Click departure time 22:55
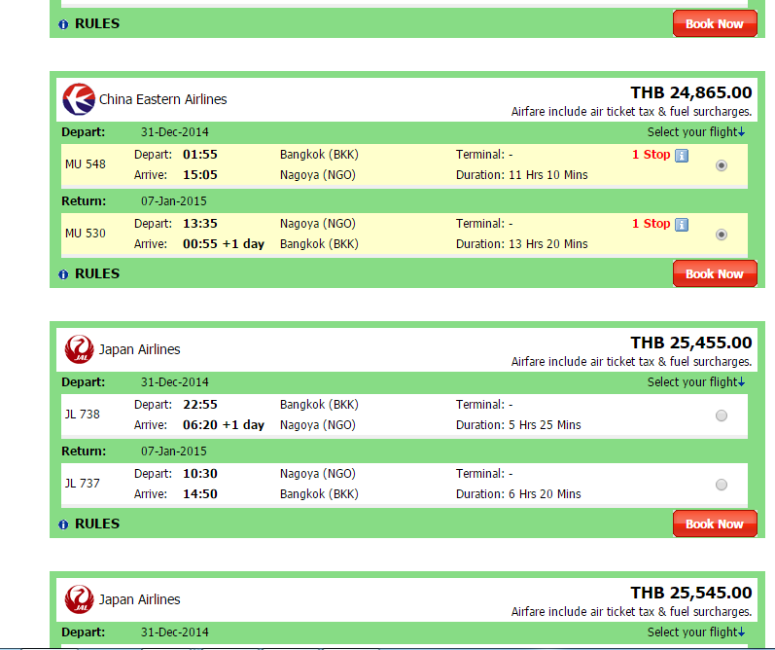 coord(200,405)
